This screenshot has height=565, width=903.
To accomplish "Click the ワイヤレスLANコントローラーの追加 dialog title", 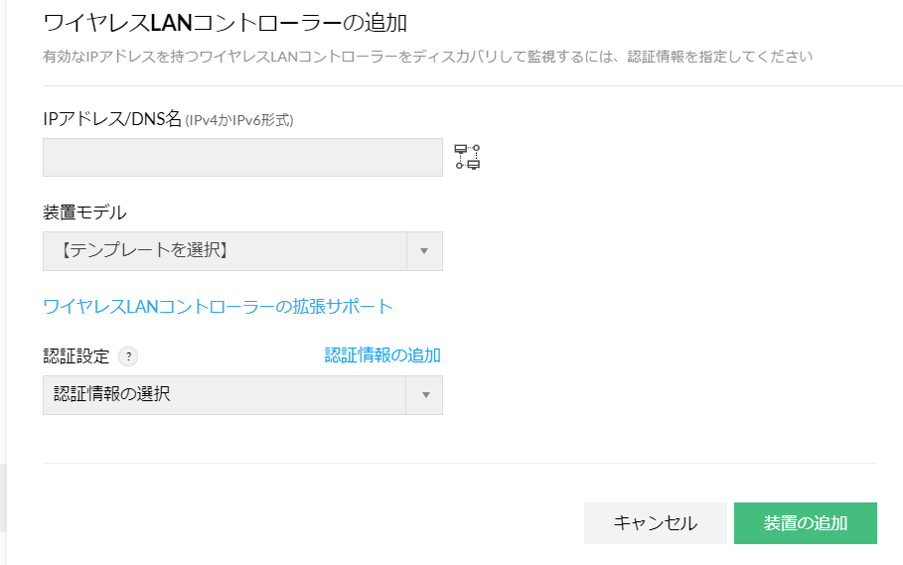I will coord(213,21).
